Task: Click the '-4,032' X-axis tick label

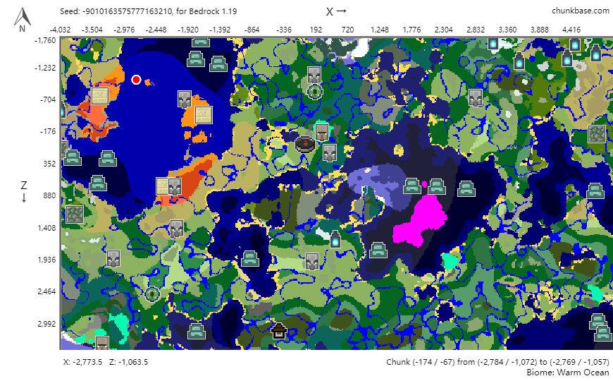Action: 60,30
